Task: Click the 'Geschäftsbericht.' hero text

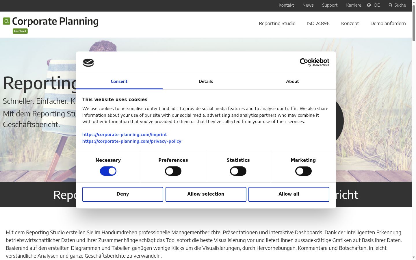Action: point(31,125)
